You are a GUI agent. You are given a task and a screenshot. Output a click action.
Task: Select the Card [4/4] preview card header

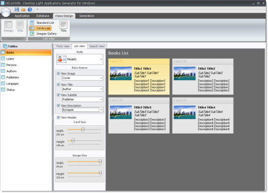pyautogui.click(x=202, y=100)
